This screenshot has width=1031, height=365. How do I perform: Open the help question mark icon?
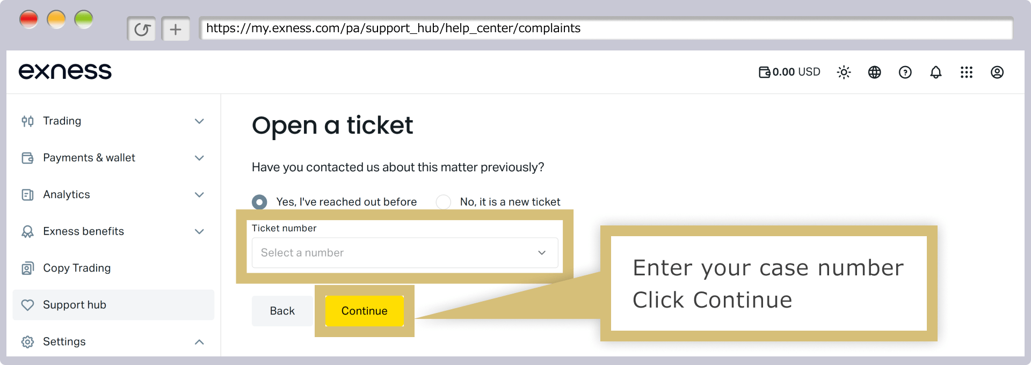(x=905, y=72)
